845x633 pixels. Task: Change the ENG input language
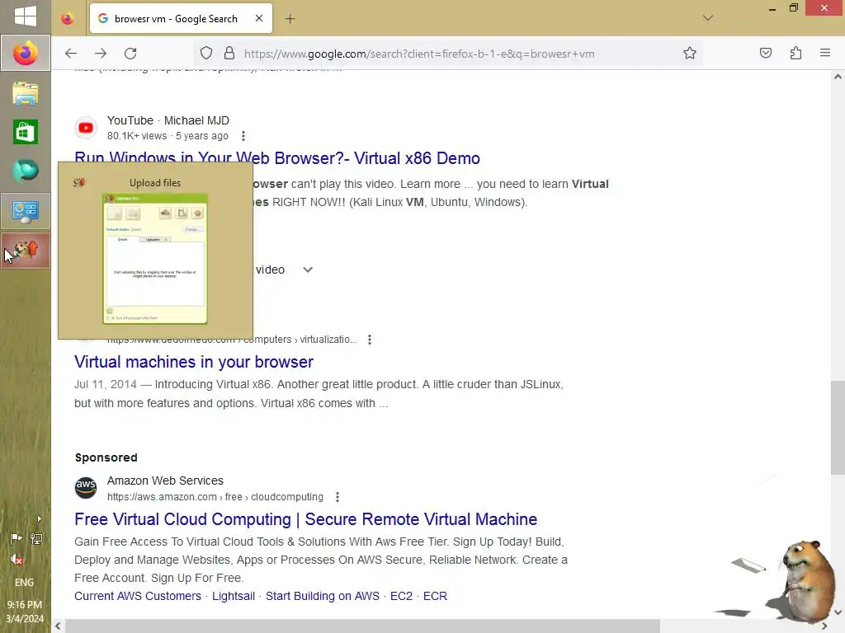(x=24, y=583)
